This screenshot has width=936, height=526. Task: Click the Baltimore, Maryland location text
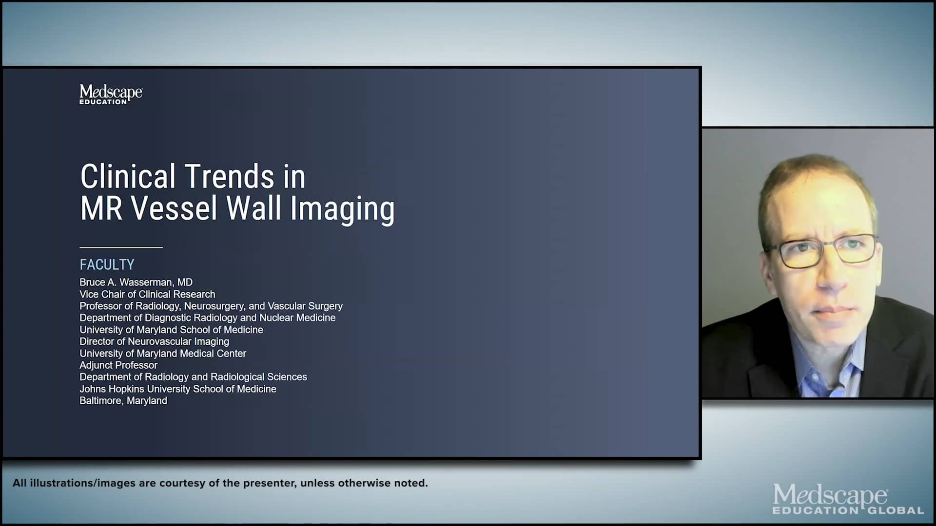coord(123,400)
